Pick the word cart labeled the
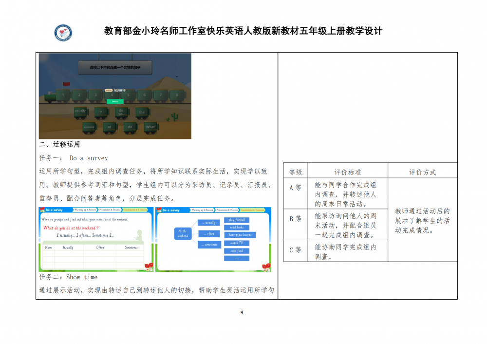 [x=142, y=113]
